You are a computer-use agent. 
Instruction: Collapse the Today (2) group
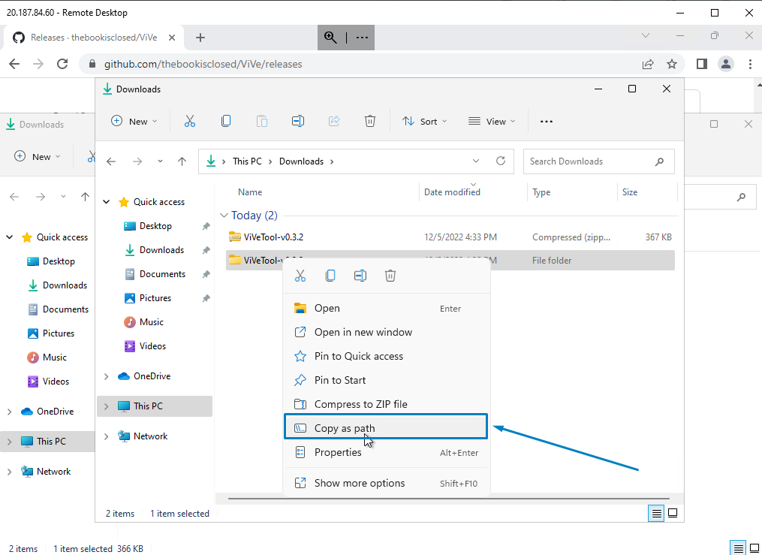pyautogui.click(x=224, y=216)
